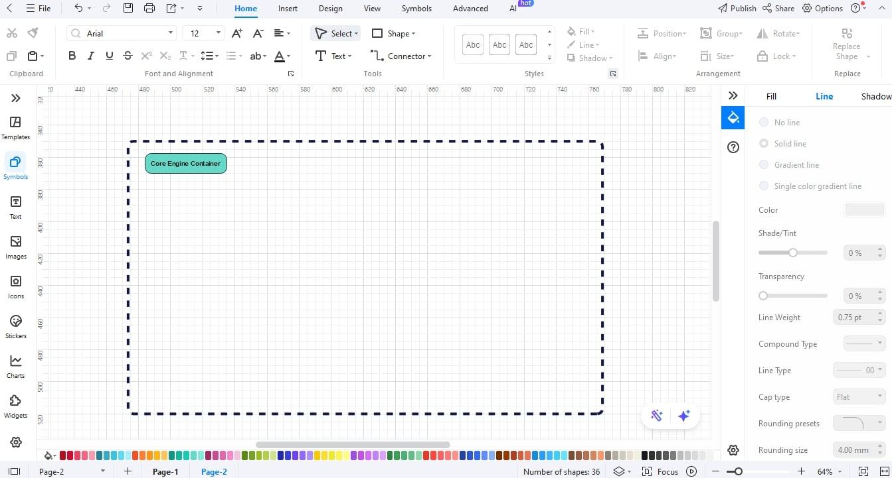Open the layers icon in status bar
The height and width of the screenshot is (478, 892).
619,471
